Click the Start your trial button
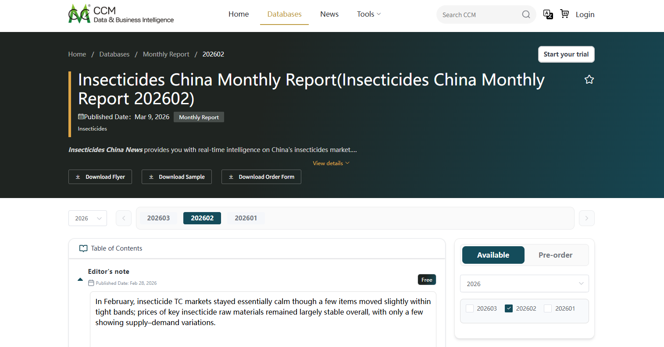664x347 pixels. pyautogui.click(x=566, y=54)
